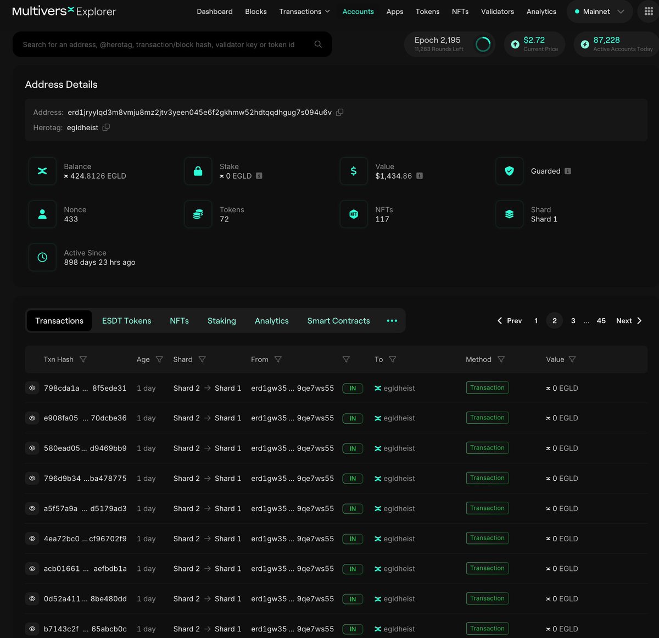Image resolution: width=659 pixels, height=638 pixels.
Task: Click the IN badge in the 4ea72bc0 row
Action: (x=353, y=539)
